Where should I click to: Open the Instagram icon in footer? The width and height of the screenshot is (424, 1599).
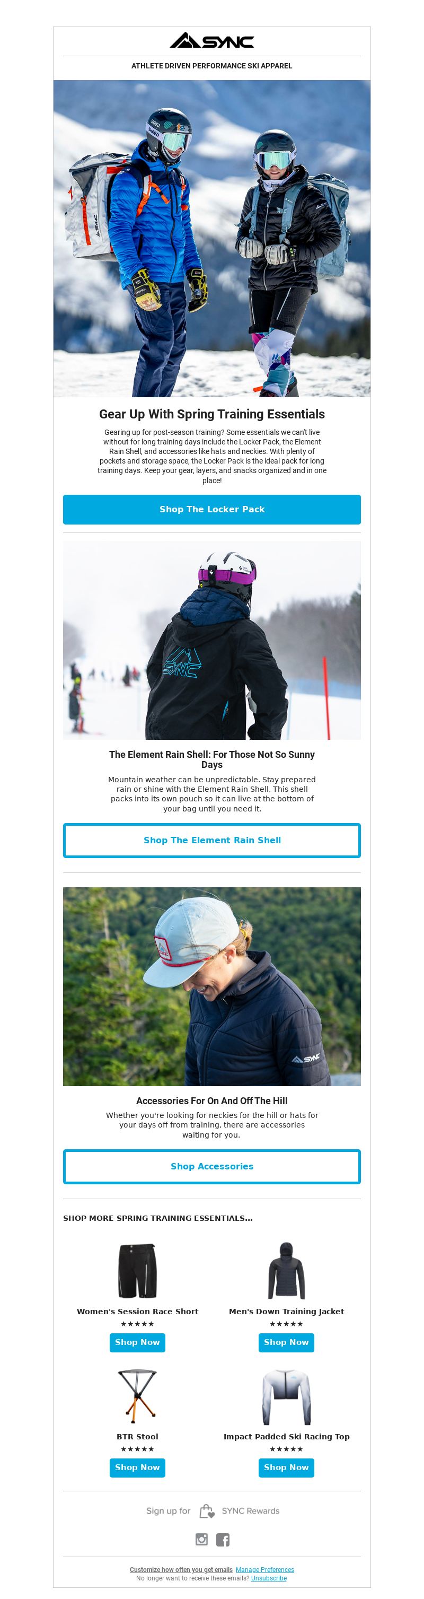click(201, 1539)
